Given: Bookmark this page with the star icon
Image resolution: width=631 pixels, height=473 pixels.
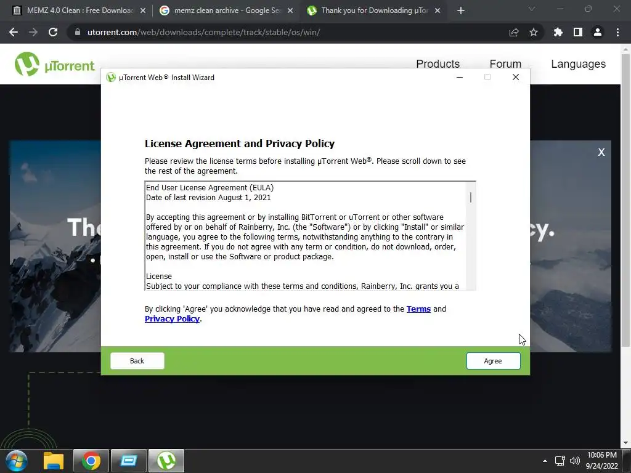Looking at the screenshot, I should tap(534, 32).
